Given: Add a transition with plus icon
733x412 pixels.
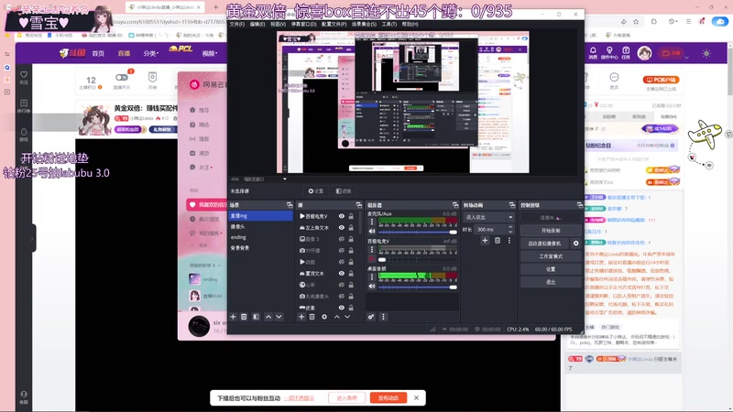Looking at the screenshot, I should click(485, 241).
